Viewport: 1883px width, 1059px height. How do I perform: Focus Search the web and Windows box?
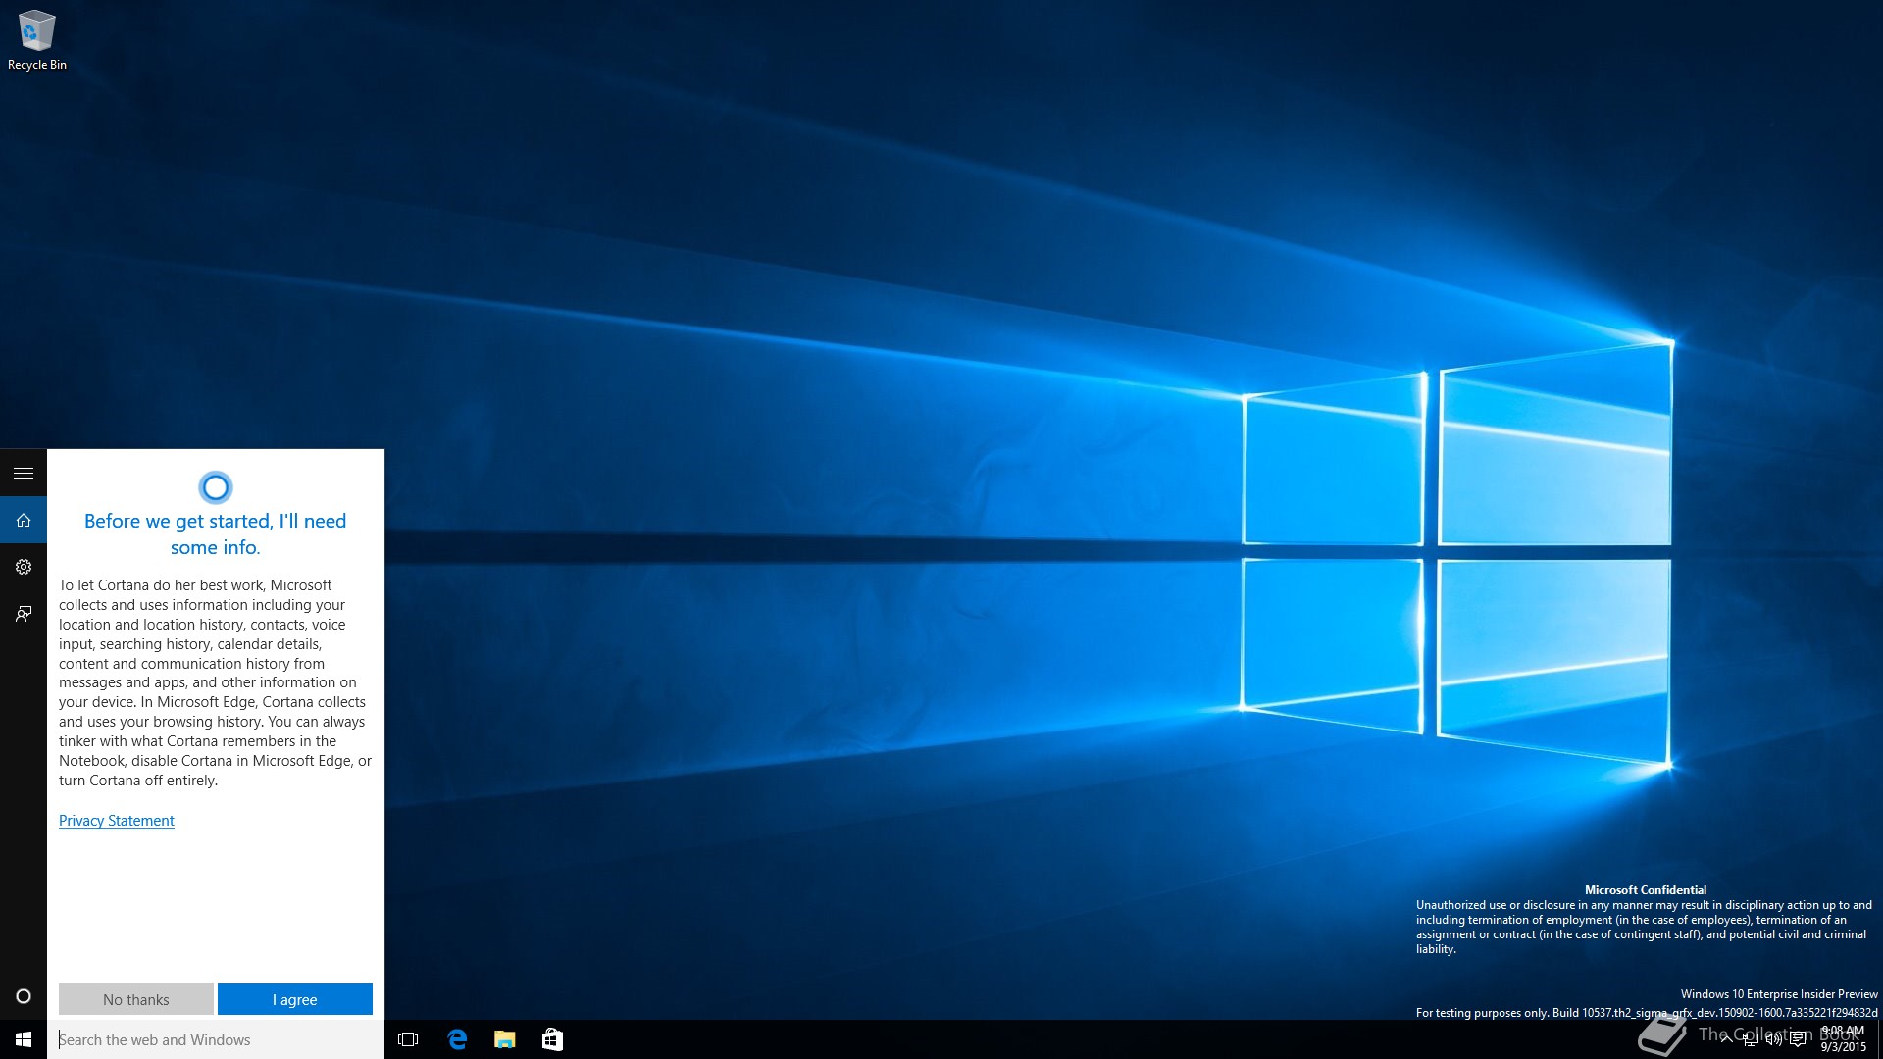pos(216,1039)
